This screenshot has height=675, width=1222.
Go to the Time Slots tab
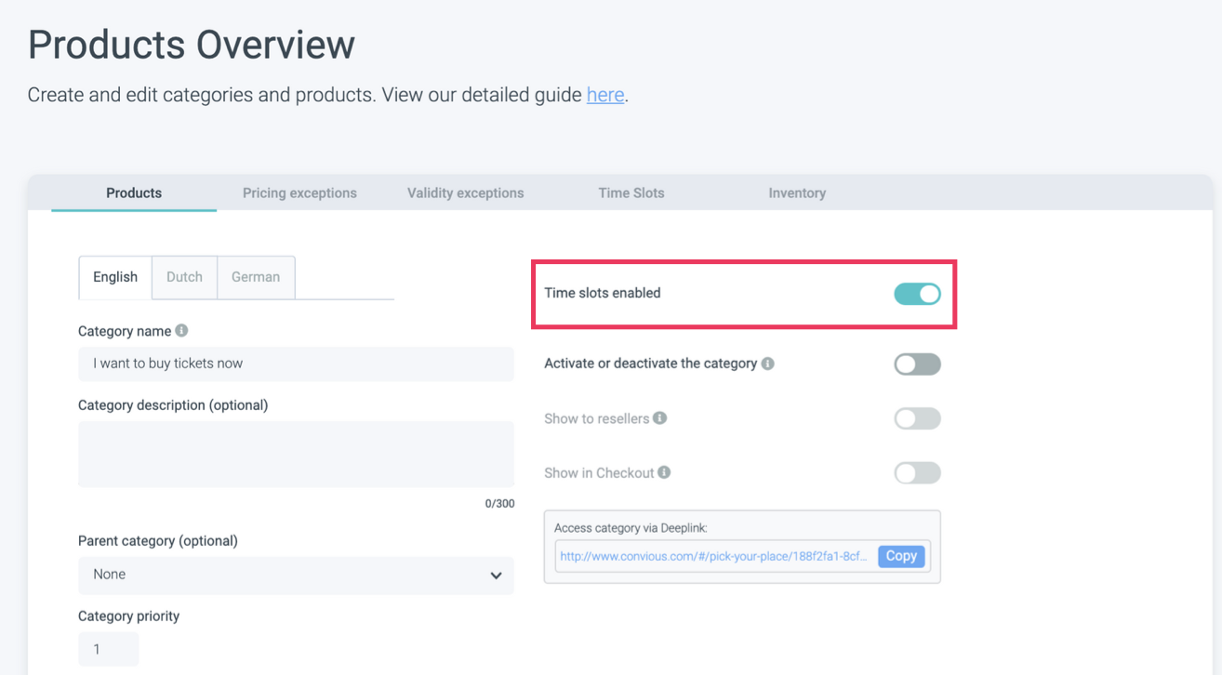click(x=631, y=193)
